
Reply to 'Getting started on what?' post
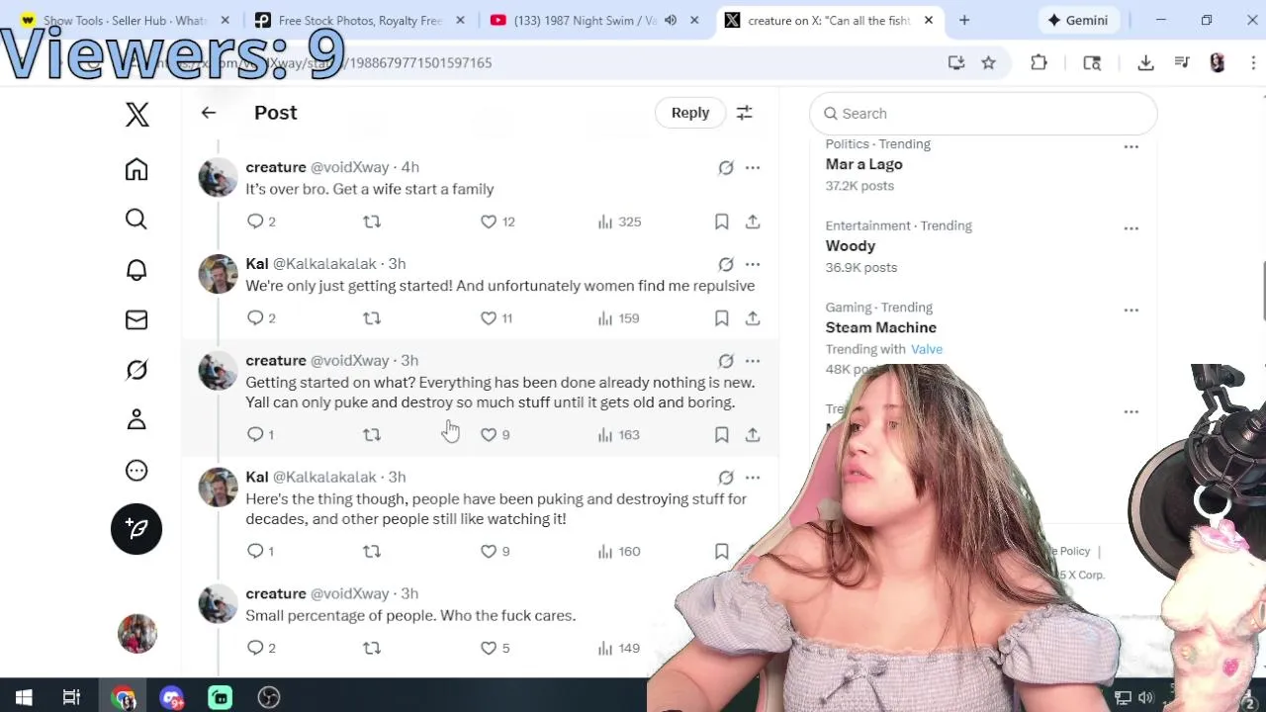coord(260,435)
